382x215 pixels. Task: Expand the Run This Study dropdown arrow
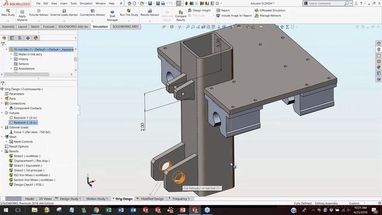[x=129, y=21]
